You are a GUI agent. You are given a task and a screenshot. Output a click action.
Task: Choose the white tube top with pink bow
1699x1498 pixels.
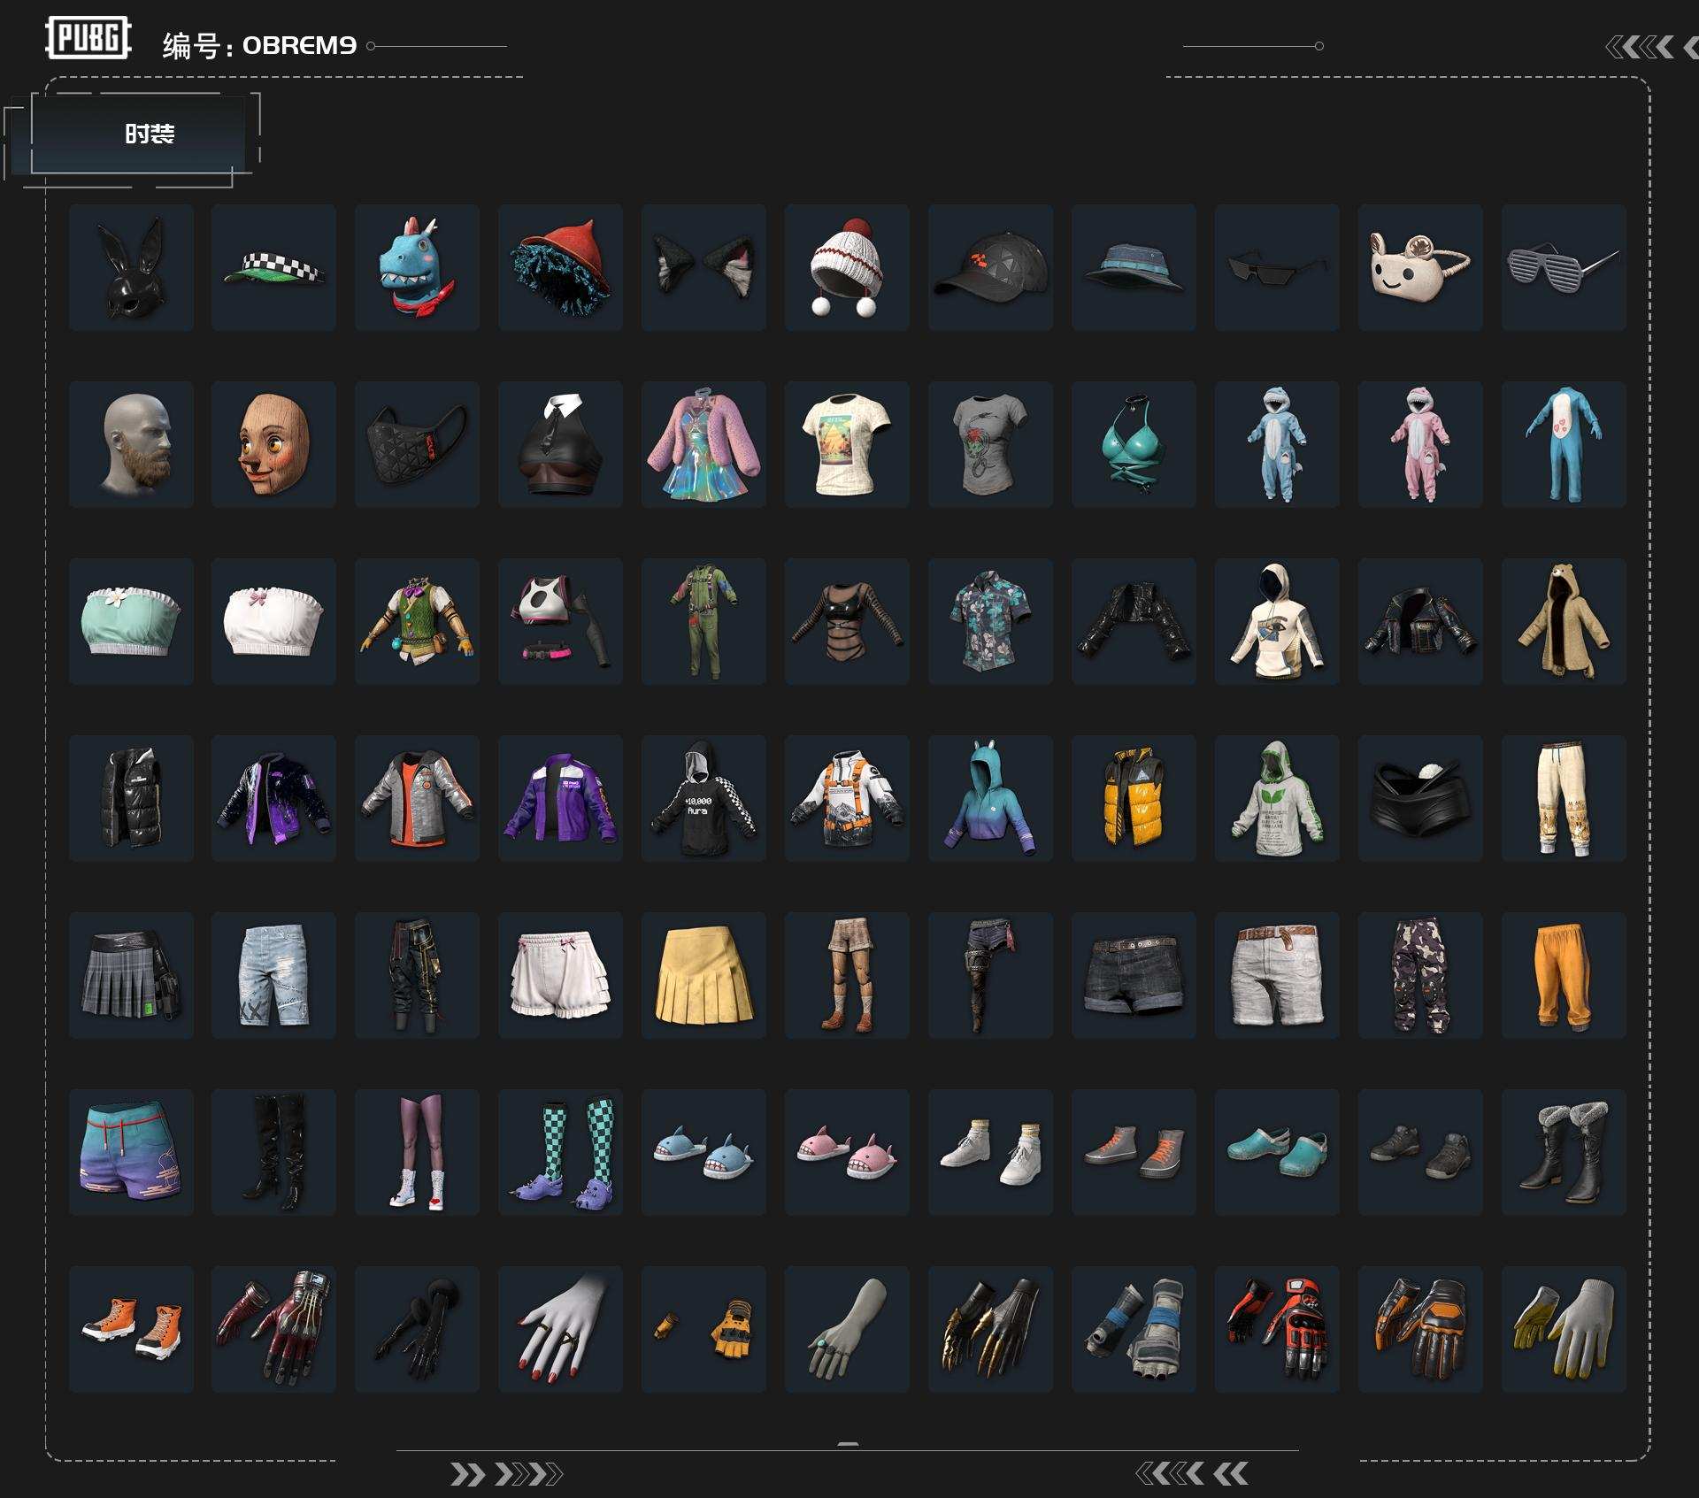click(x=273, y=621)
